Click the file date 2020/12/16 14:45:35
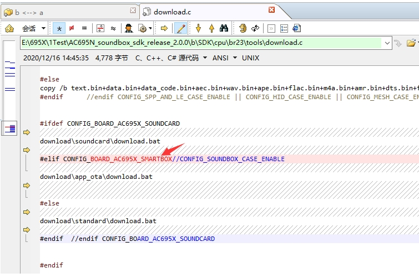Viewport: 419px width, 278px height. [x=56, y=58]
